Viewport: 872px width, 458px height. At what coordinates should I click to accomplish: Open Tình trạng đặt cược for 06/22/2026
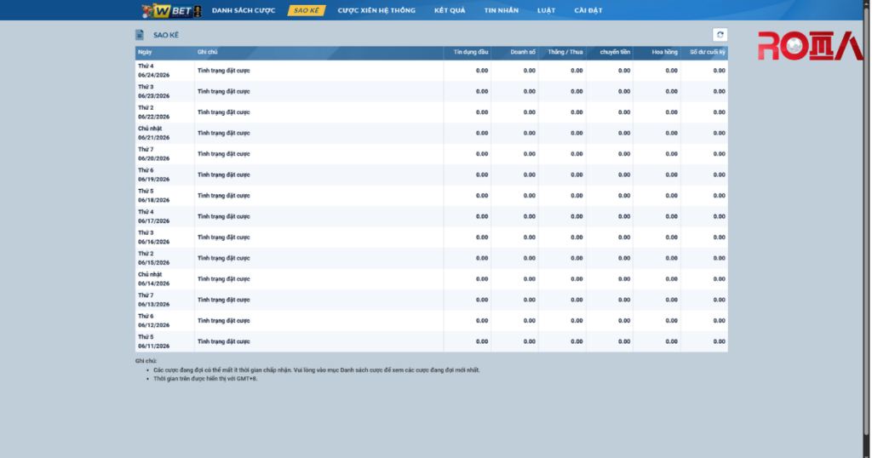tap(224, 112)
